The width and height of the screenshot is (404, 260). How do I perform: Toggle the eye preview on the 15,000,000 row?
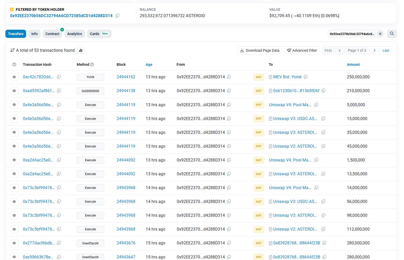pyautogui.click(x=14, y=119)
